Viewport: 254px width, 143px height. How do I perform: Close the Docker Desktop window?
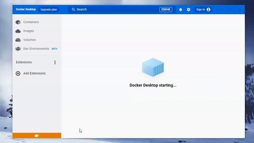pyautogui.click(x=240, y=10)
